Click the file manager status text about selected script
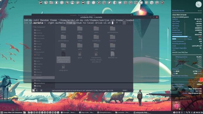The image size is (203, 114). [x=82, y=91]
